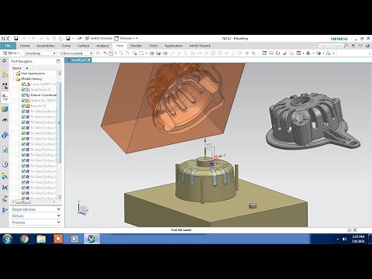Close the open part file tab
The image size is (372, 279).
point(89,60)
